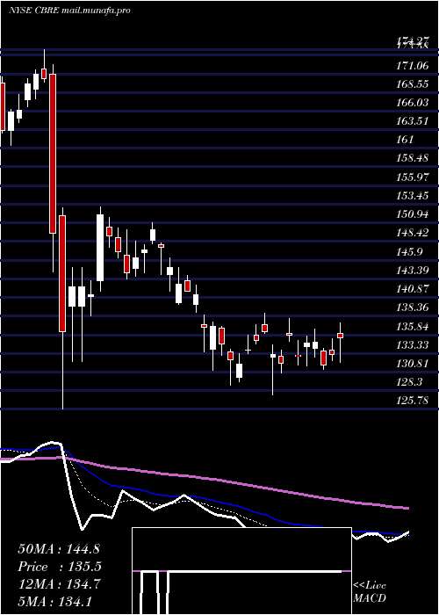Click the <<Live MACD label
The image size is (439, 615).
click(370, 591)
